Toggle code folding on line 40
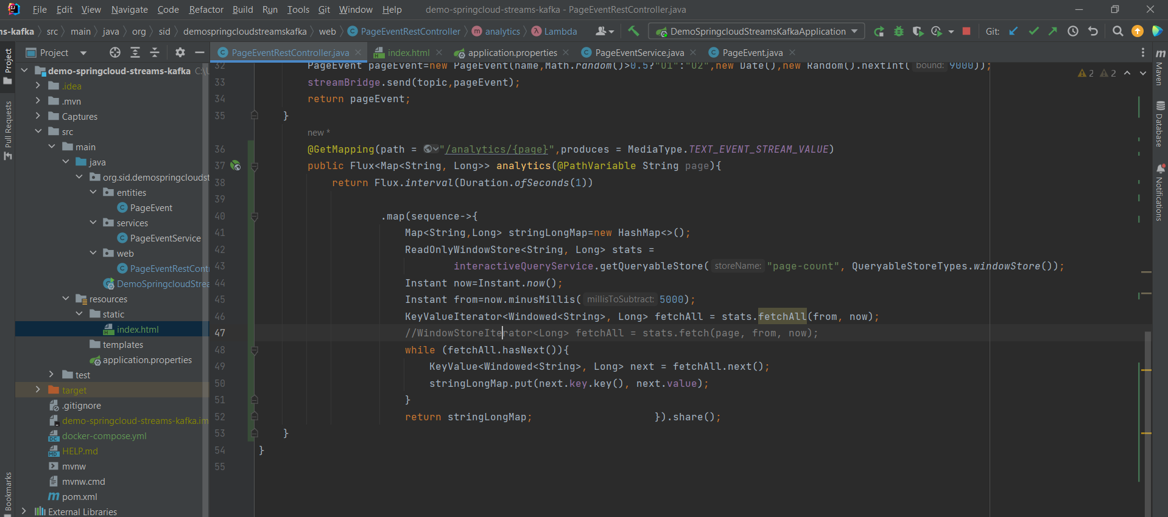Image resolution: width=1168 pixels, height=517 pixels. coord(255,216)
